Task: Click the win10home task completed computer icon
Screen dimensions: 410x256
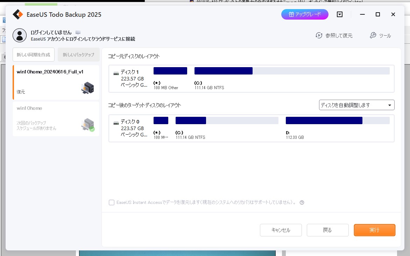Action: 88,125
